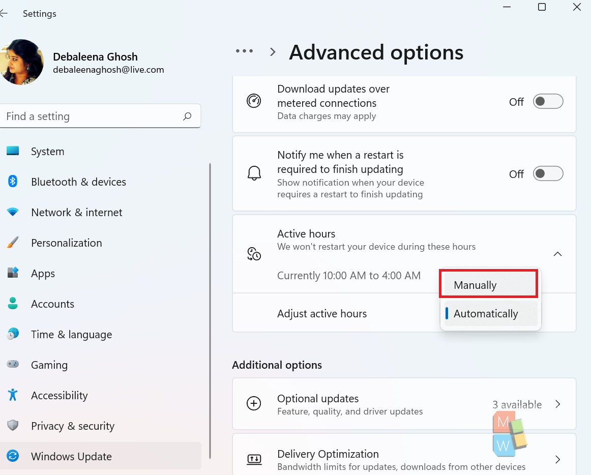Select Personalization in the sidebar
The height and width of the screenshot is (475, 591).
coord(100,243)
